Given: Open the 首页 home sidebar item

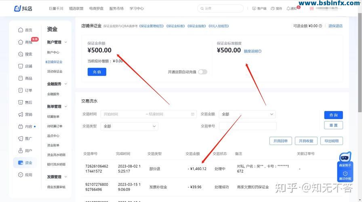Looking at the screenshot, I should point(25,30).
